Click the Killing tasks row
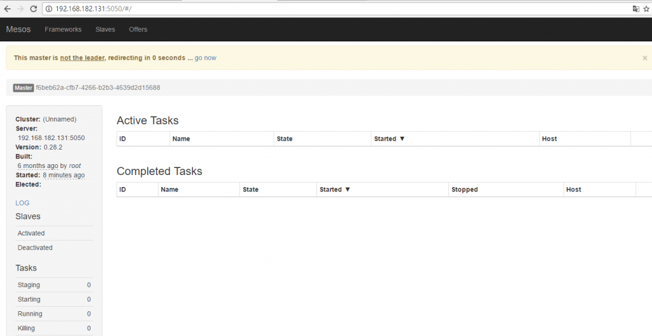652x336 pixels. pos(54,328)
